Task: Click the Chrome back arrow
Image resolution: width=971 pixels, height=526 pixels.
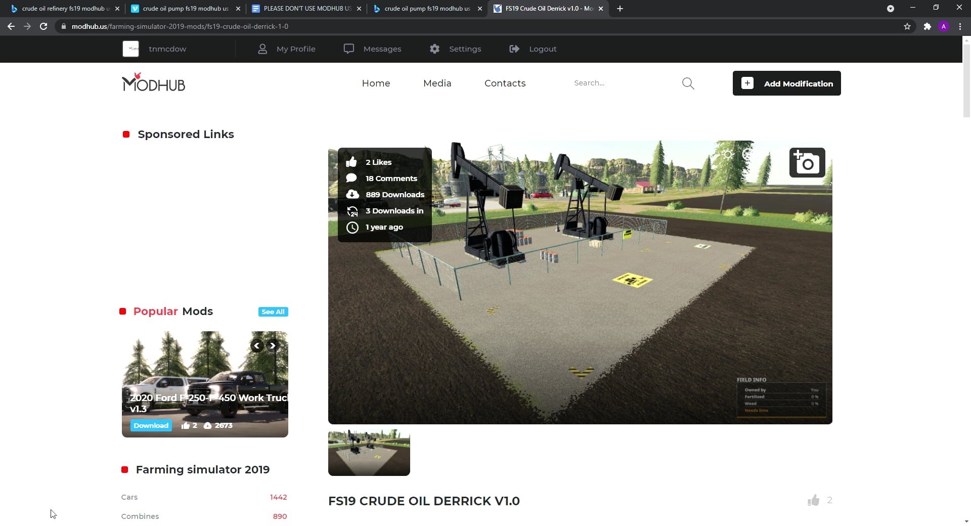Action: click(x=11, y=26)
